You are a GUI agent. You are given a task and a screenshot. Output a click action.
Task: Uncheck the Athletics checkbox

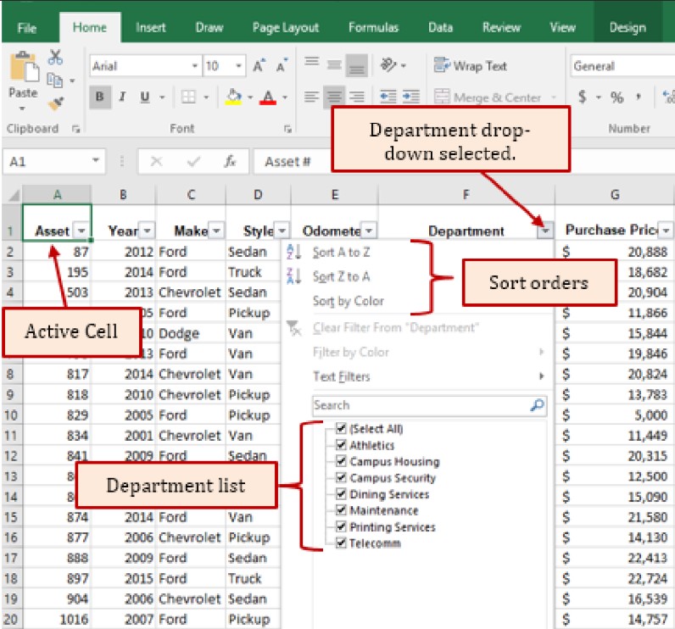(x=341, y=445)
